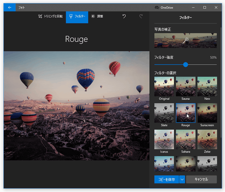Click the OneDrive cloud icon
The image size is (225, 192).
click(157, 7)
